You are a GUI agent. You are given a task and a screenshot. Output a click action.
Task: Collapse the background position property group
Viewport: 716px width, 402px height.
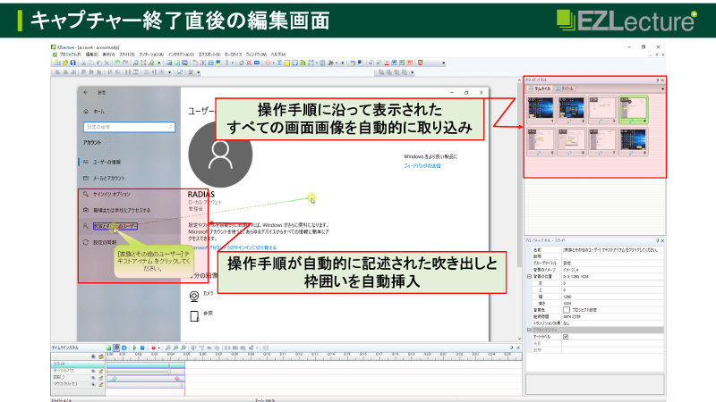click(x=528, y=277)
